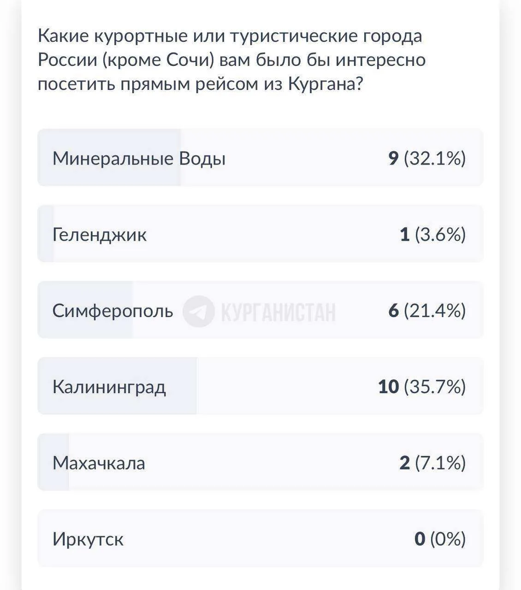Click the poll question text about Курган flights
521x590 pixels.
[x=231, y=60]
